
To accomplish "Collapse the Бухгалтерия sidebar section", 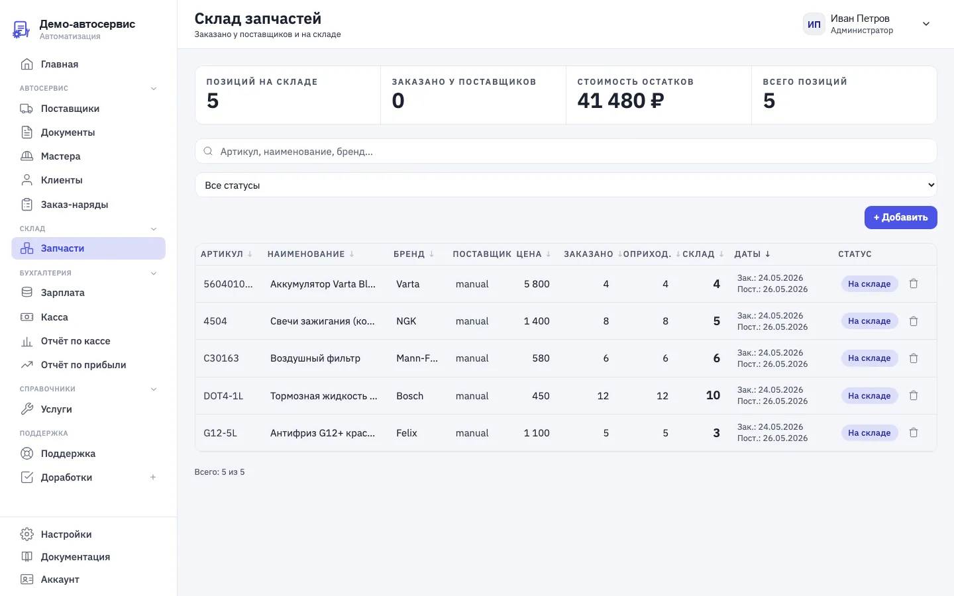I will [154, 273].
